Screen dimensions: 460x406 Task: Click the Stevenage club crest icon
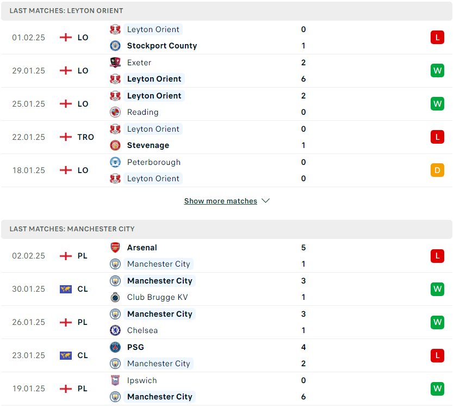pyautogui.click(x=115, y=145)
